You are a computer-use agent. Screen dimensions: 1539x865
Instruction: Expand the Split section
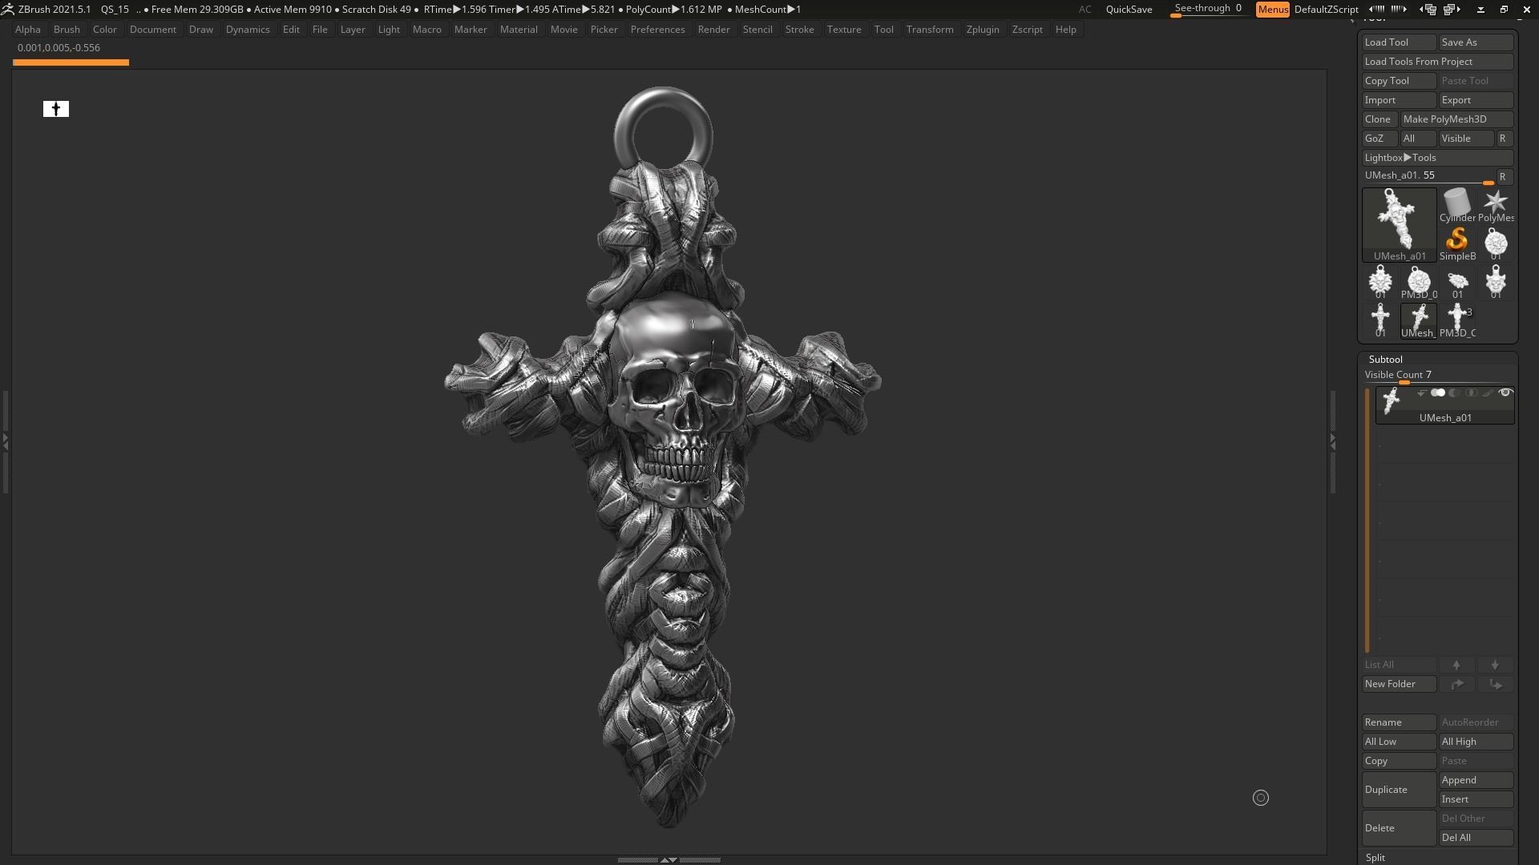(1375, 858)
